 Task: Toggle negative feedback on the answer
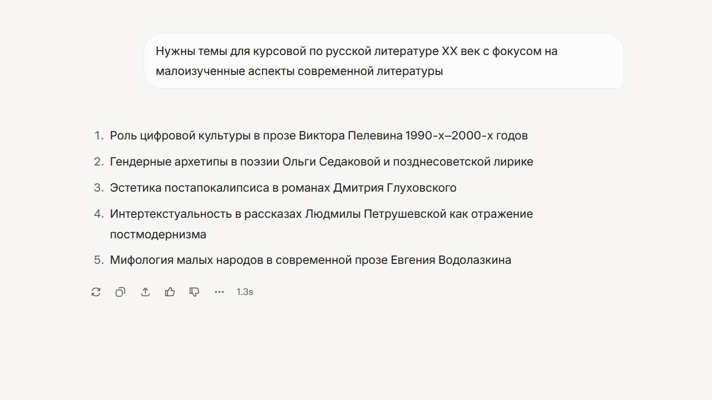(x=194, y=292)
